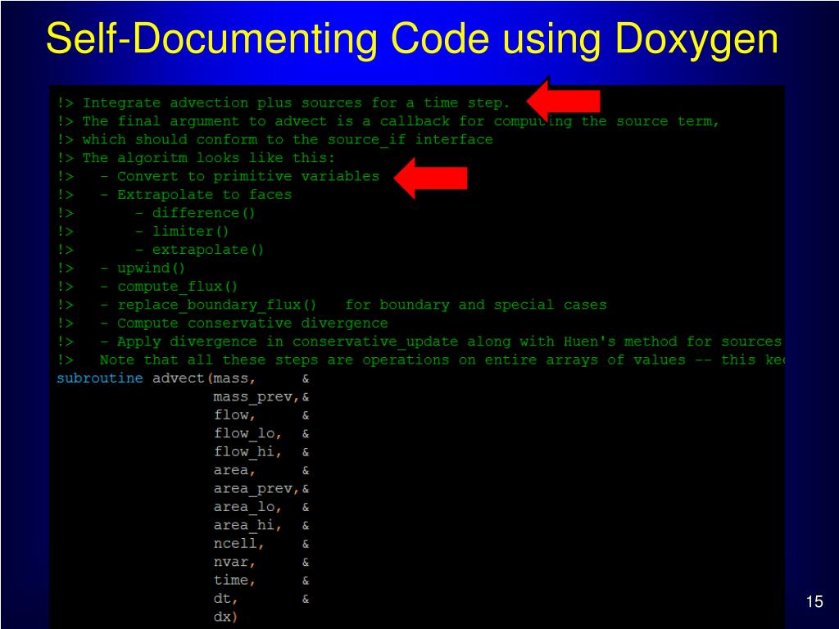839x629 pixels.
Task: Click the bullet 'Extrapolate to faces'
Action: pos(204,195)
